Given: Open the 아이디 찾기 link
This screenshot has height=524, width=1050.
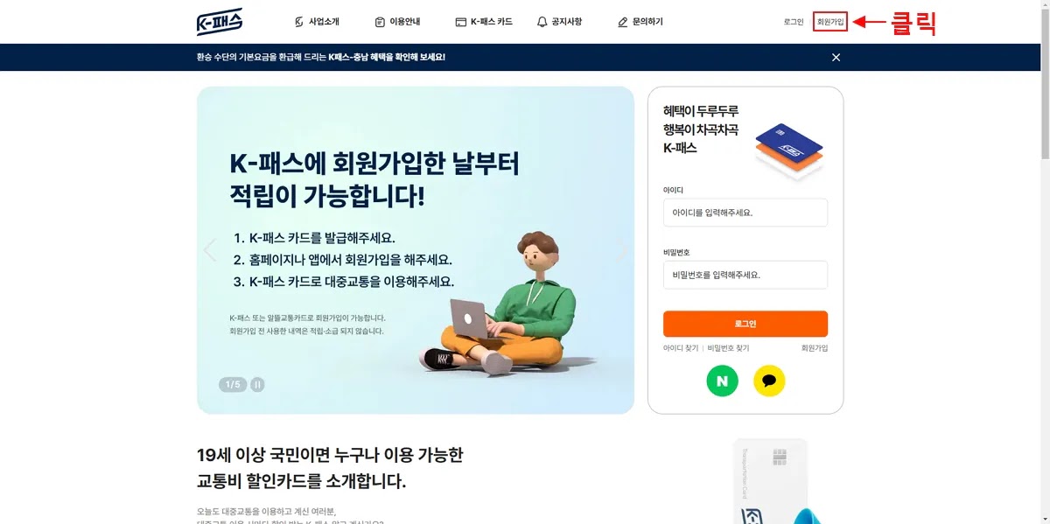Looking at the screenshot, I should click(681, 348).
